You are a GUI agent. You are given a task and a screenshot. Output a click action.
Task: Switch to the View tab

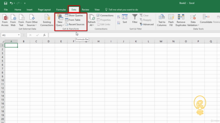(97, 10)
